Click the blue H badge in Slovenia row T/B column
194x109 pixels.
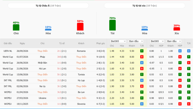[142, 104]
